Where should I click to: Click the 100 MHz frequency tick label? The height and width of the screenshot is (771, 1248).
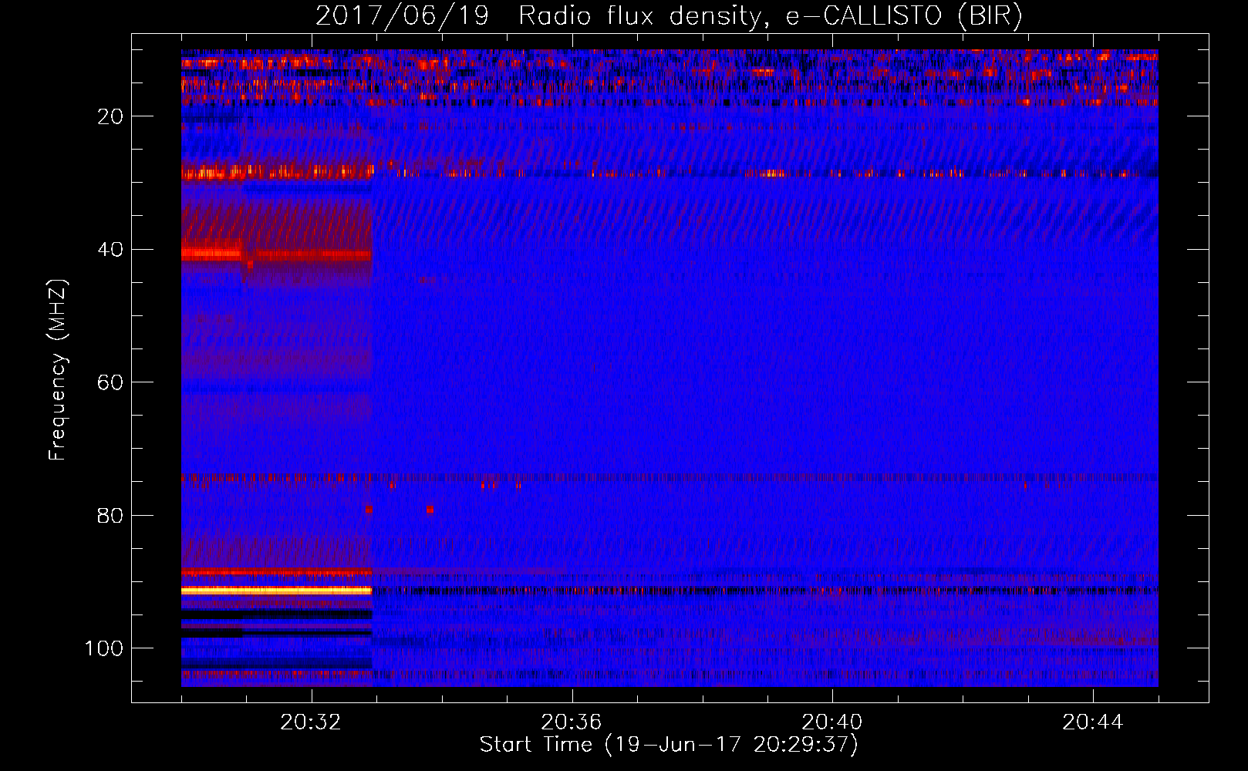(104, 648)
